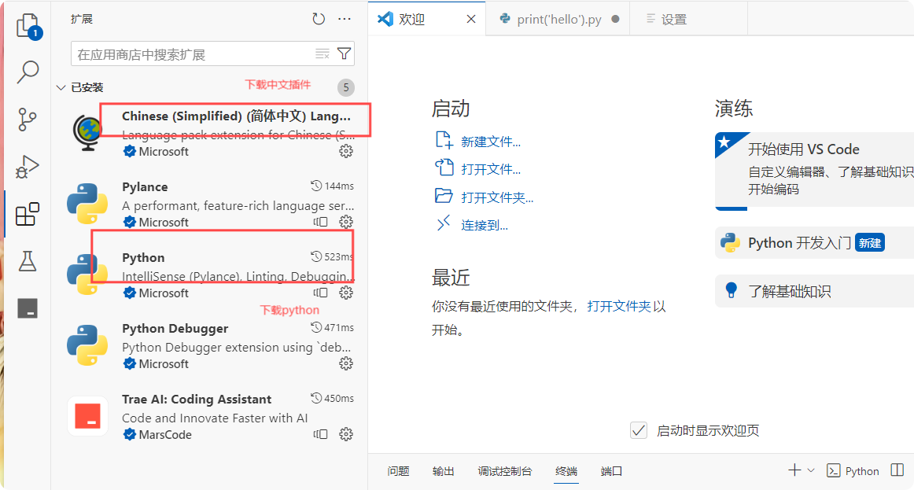This screenshot has width=914, height=490.
Task: Filter extensions with the funnel icon
Action: pos(345,53)
